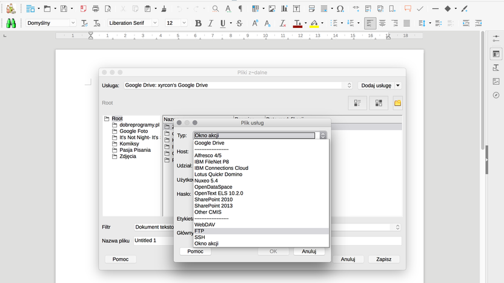Insert special character with Omega icon
Screen dimensions: 504x283
point(340,8)
